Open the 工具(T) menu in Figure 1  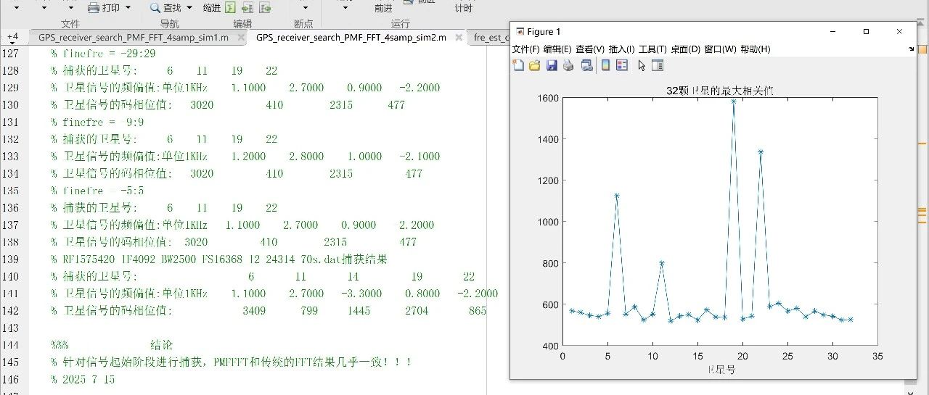(652, 49)
